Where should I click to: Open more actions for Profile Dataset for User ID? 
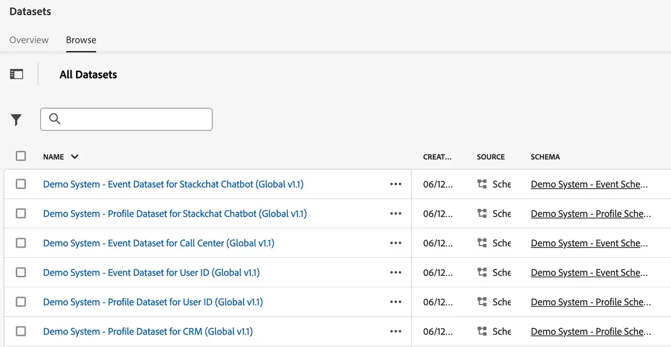click(x=396, y=302)
